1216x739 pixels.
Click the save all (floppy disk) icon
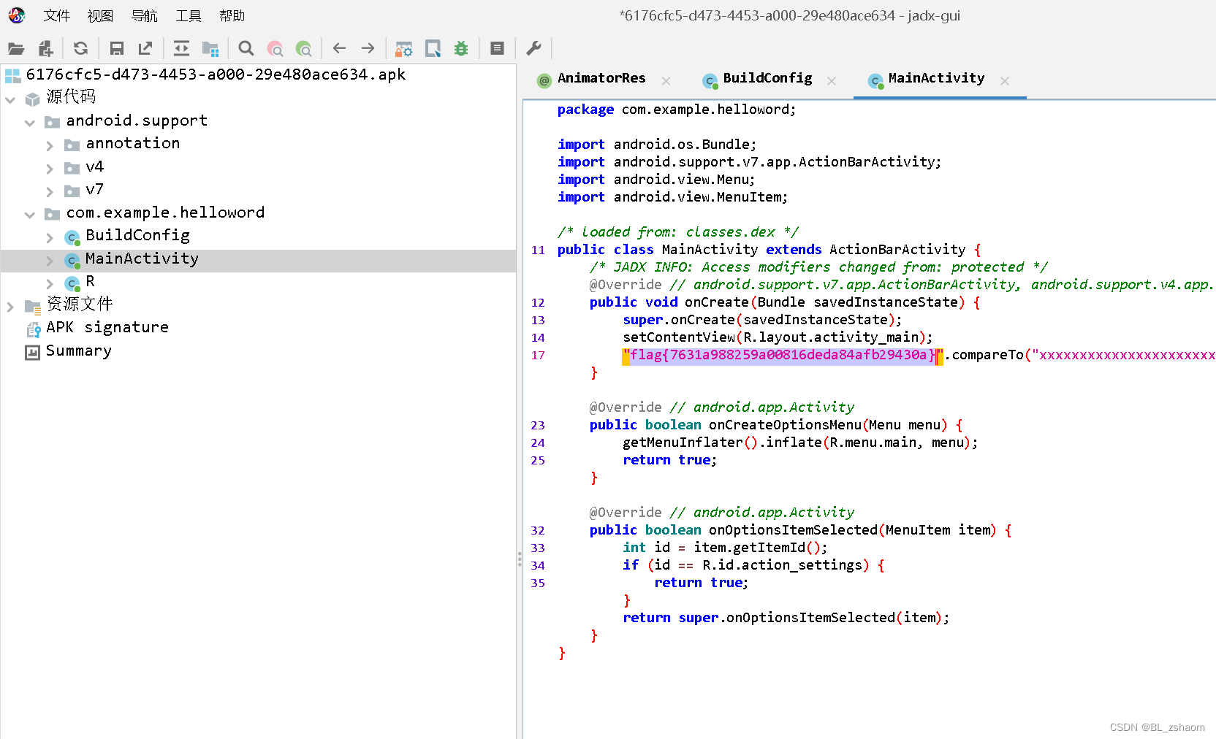(x=116, y=49)
